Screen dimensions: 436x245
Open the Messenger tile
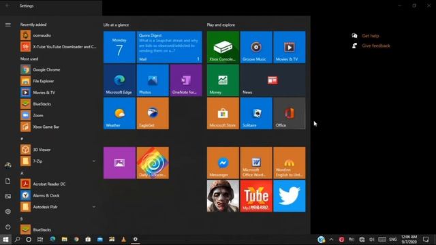223,163
